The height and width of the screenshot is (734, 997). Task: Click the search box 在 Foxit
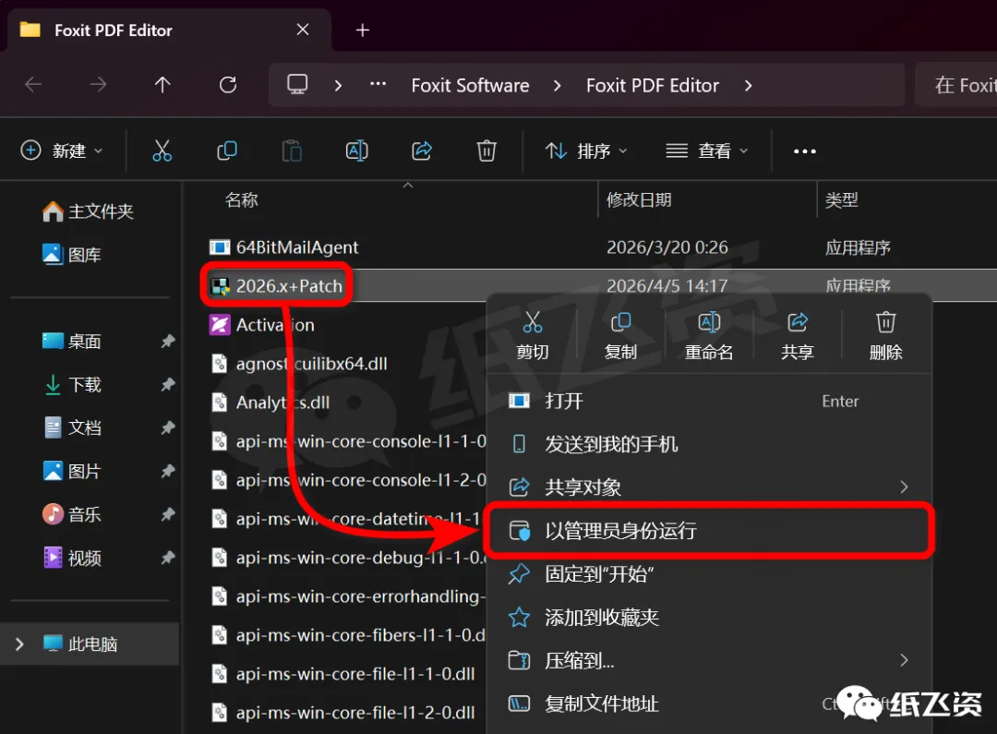pos(955,85)
